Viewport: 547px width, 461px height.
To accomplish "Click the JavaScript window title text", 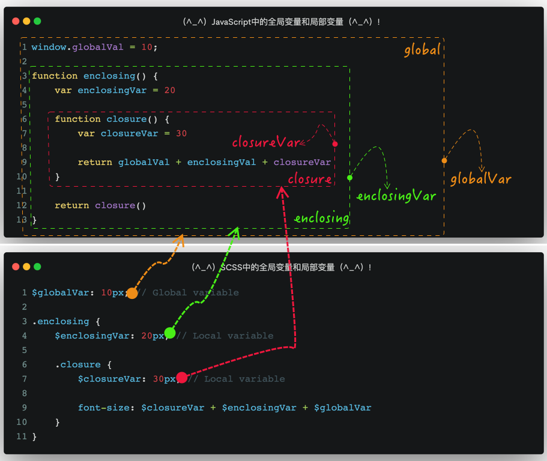I will tap(281, 22).
